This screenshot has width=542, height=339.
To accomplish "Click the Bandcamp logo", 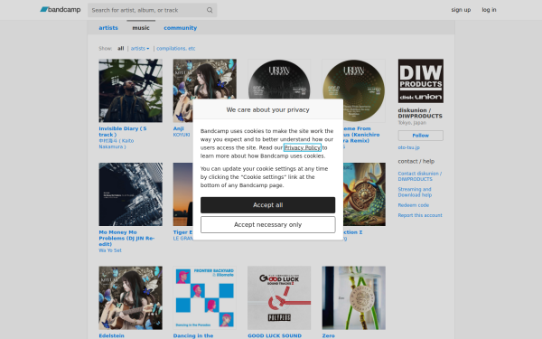I will coord(61,10).
